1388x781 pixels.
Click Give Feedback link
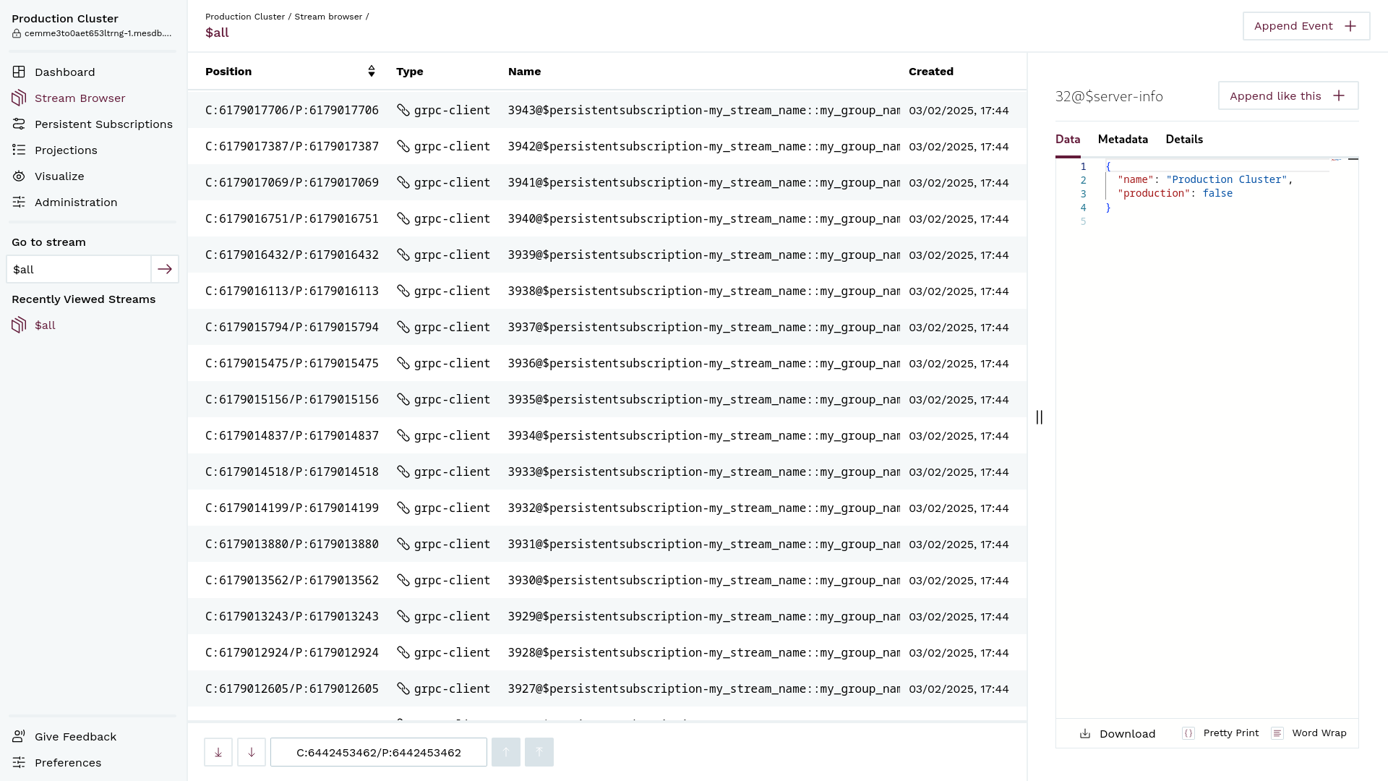pyautogui.click(x=75, y=737)
